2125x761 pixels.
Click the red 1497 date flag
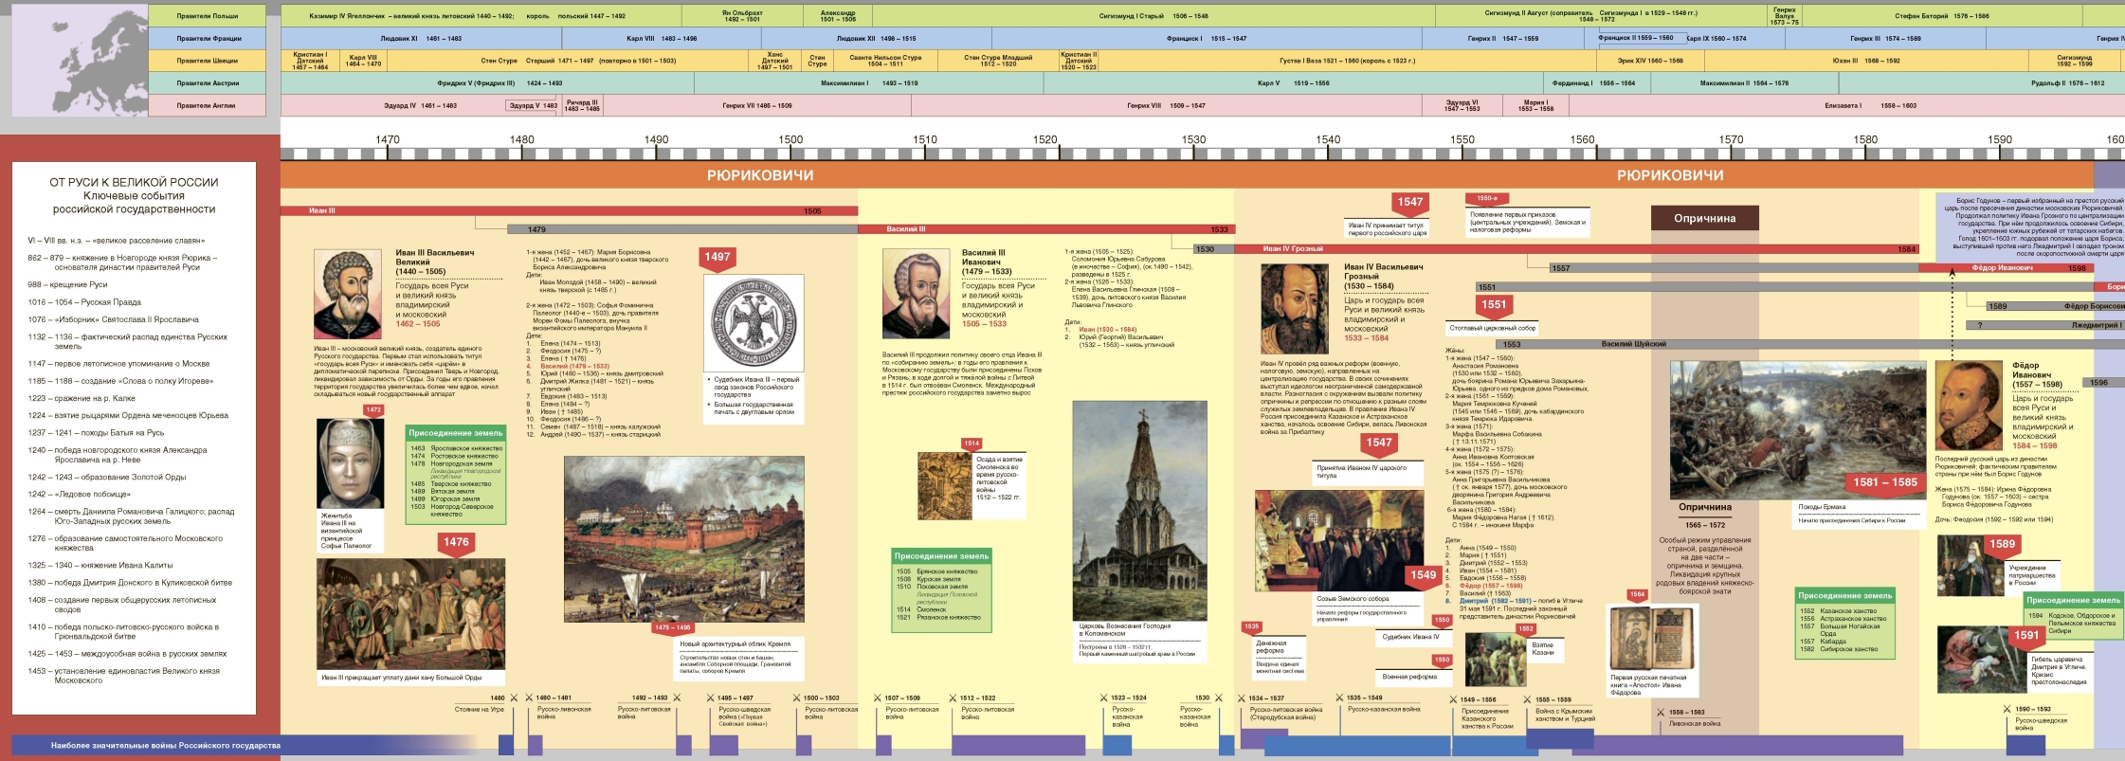pos(717,257)
